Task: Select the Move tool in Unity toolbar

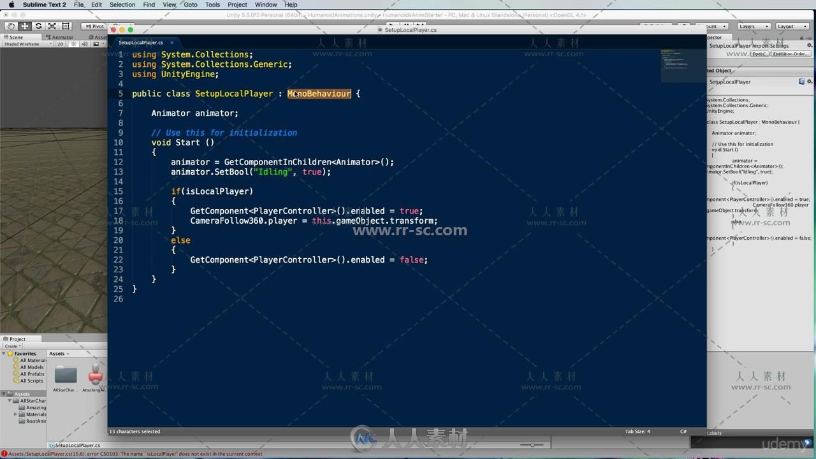Action: (25, 26)
